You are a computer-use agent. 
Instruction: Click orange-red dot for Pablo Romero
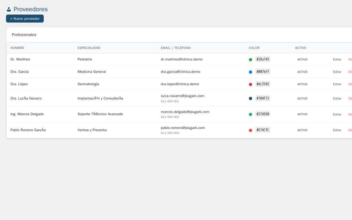tap(251, 130)
